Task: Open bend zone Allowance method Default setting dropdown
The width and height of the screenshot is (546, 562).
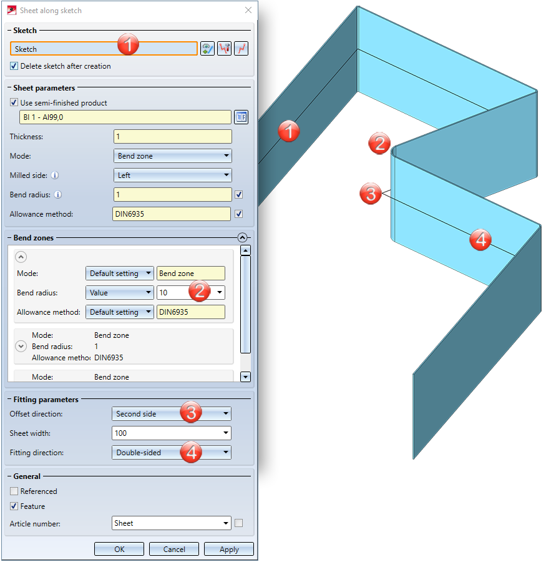Action: (x=120, y=312)
